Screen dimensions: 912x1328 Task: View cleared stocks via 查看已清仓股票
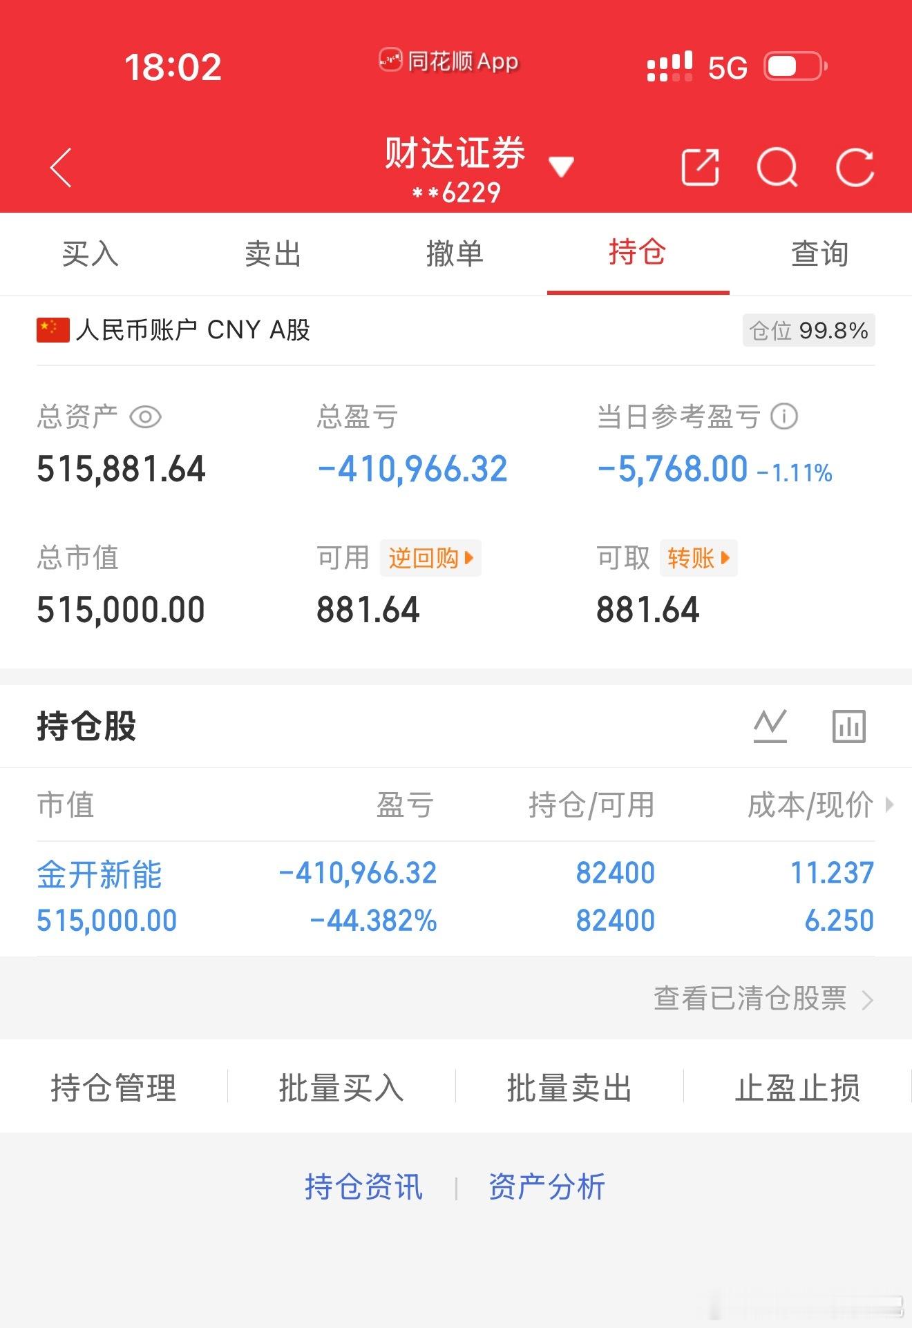coord(763,999)
